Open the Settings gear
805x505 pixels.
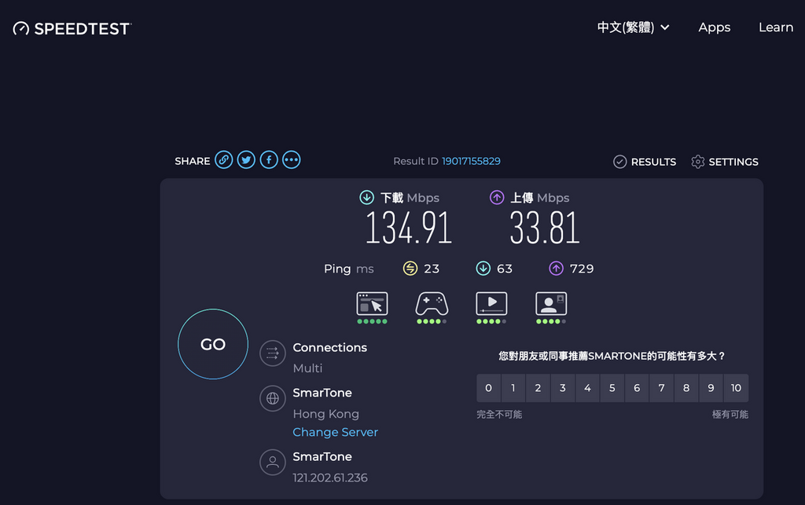tap(697, 162)
